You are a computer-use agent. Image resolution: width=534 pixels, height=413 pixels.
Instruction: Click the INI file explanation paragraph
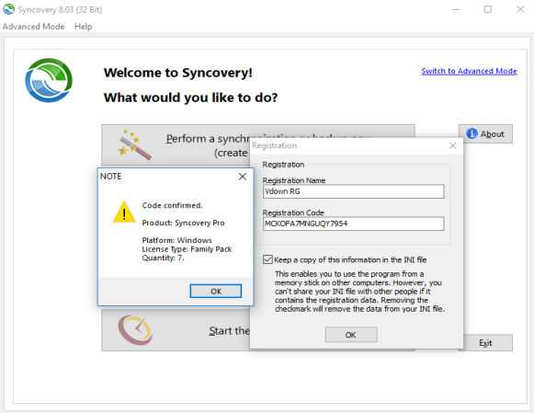pyautogui.click(x=359, y=292)
